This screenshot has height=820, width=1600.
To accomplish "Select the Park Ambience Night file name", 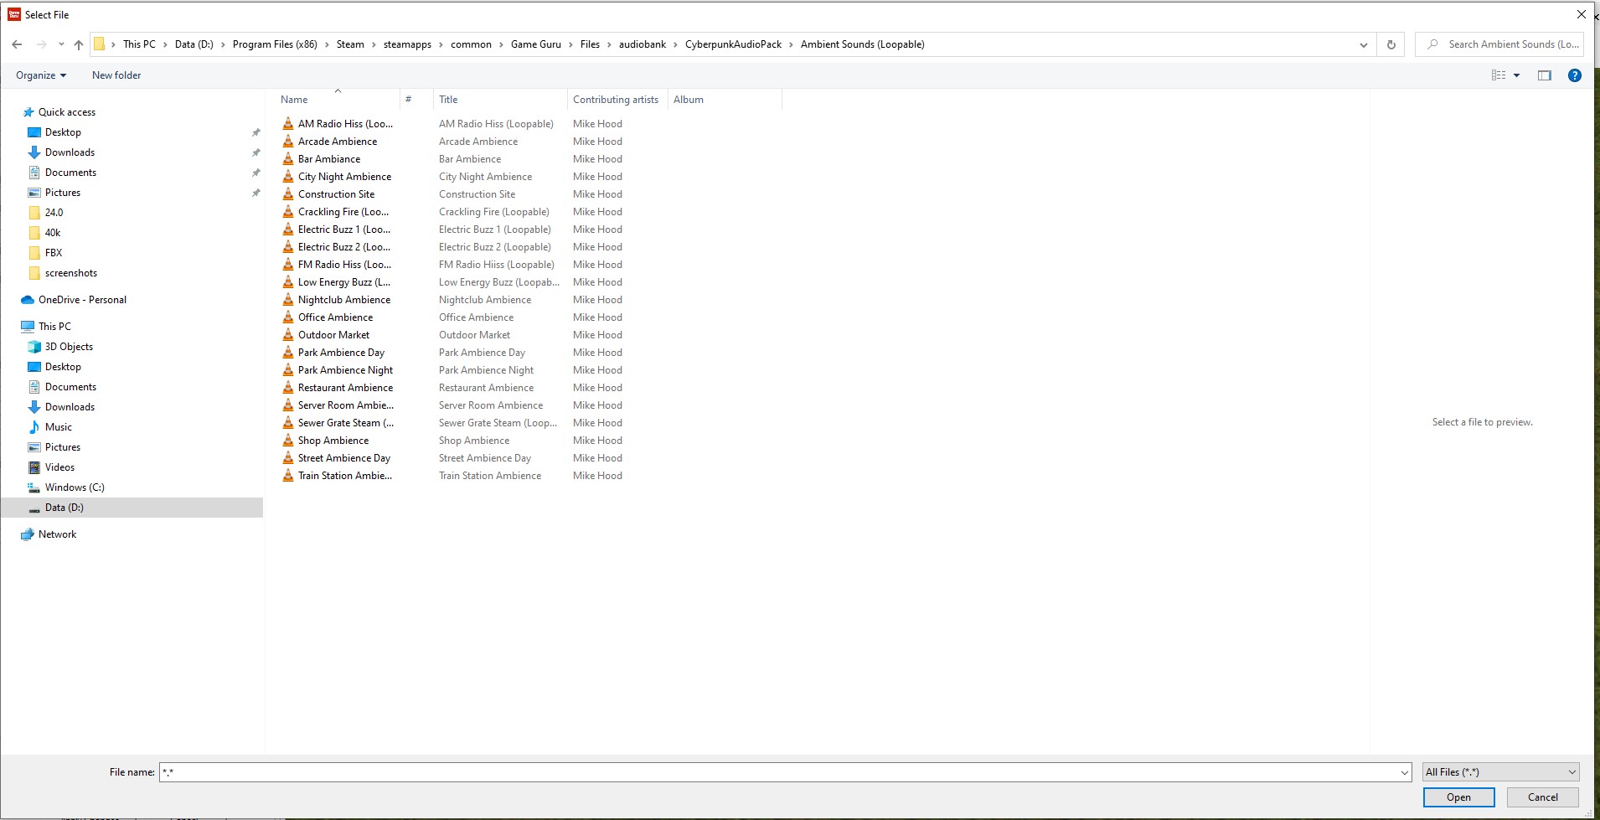I will (x=345, y=370).
